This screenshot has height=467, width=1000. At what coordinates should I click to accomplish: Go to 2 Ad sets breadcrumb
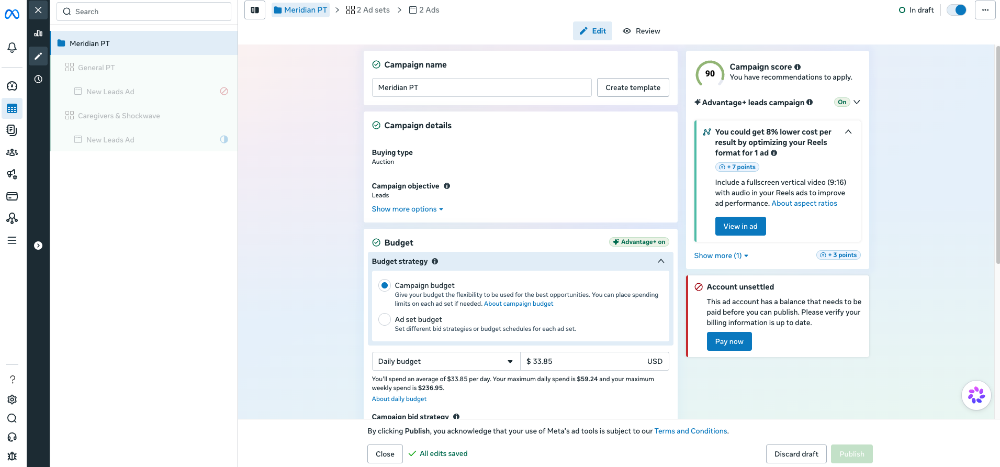point(368,10)
